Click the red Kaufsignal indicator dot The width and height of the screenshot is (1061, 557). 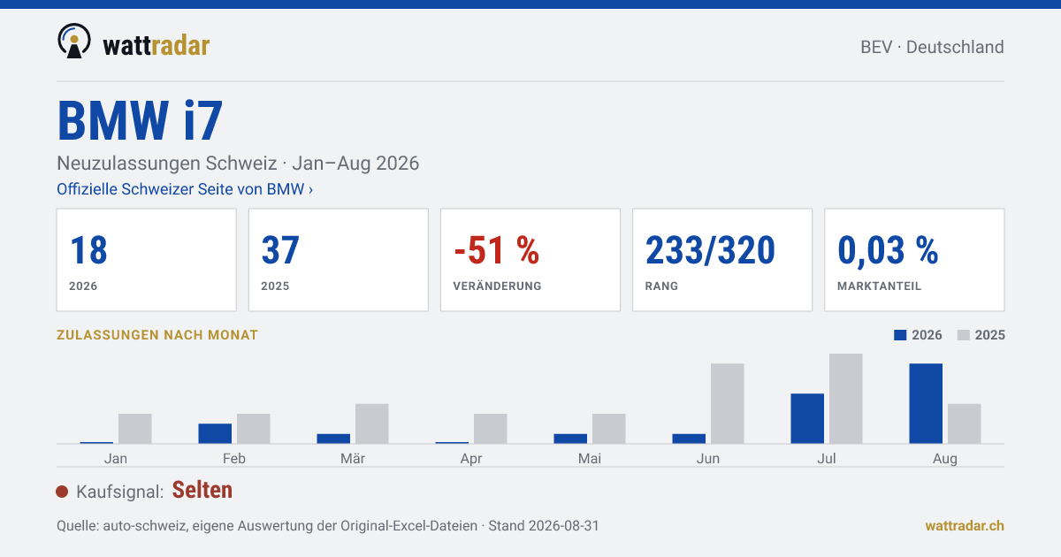[62, 492]
